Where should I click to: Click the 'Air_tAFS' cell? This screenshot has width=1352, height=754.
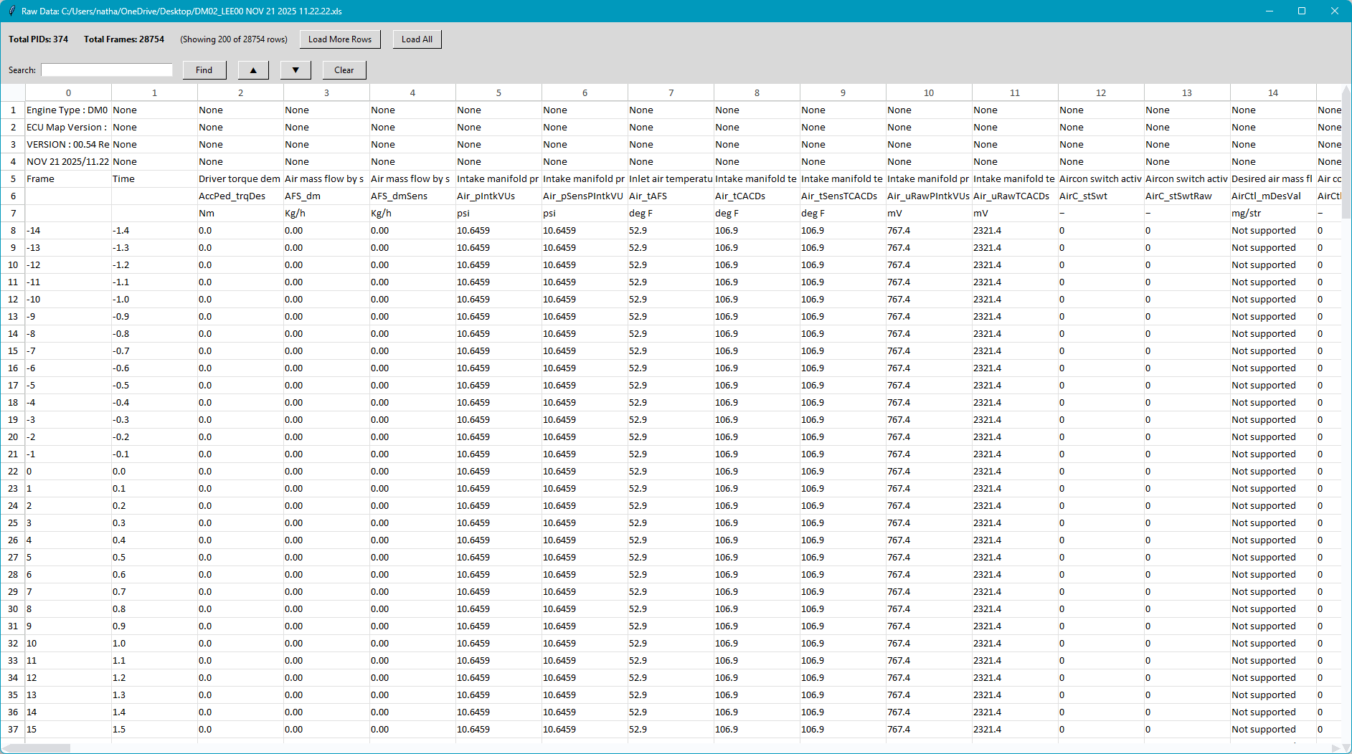[671, 196]
